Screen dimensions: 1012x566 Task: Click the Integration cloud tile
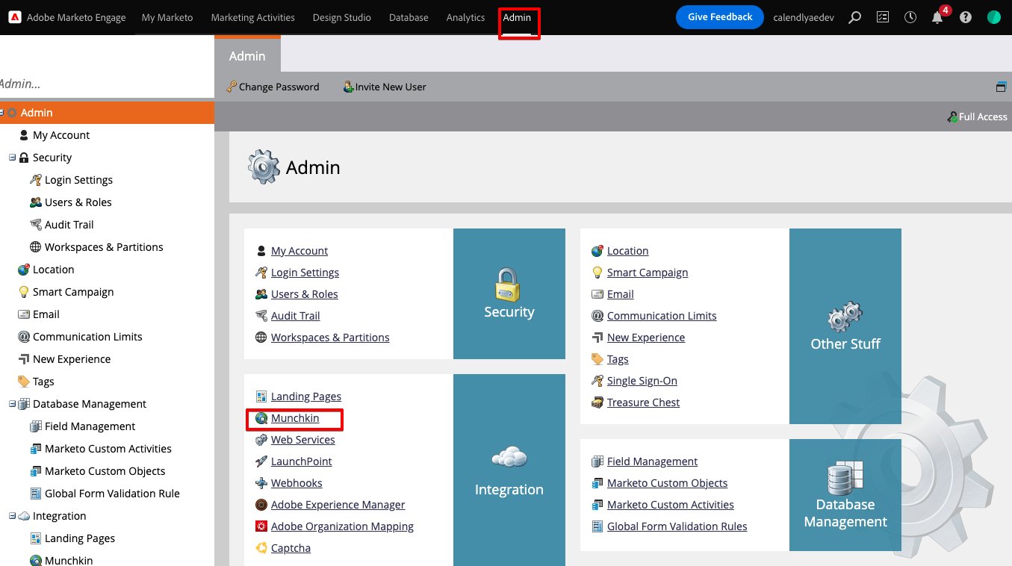point(509,470)
